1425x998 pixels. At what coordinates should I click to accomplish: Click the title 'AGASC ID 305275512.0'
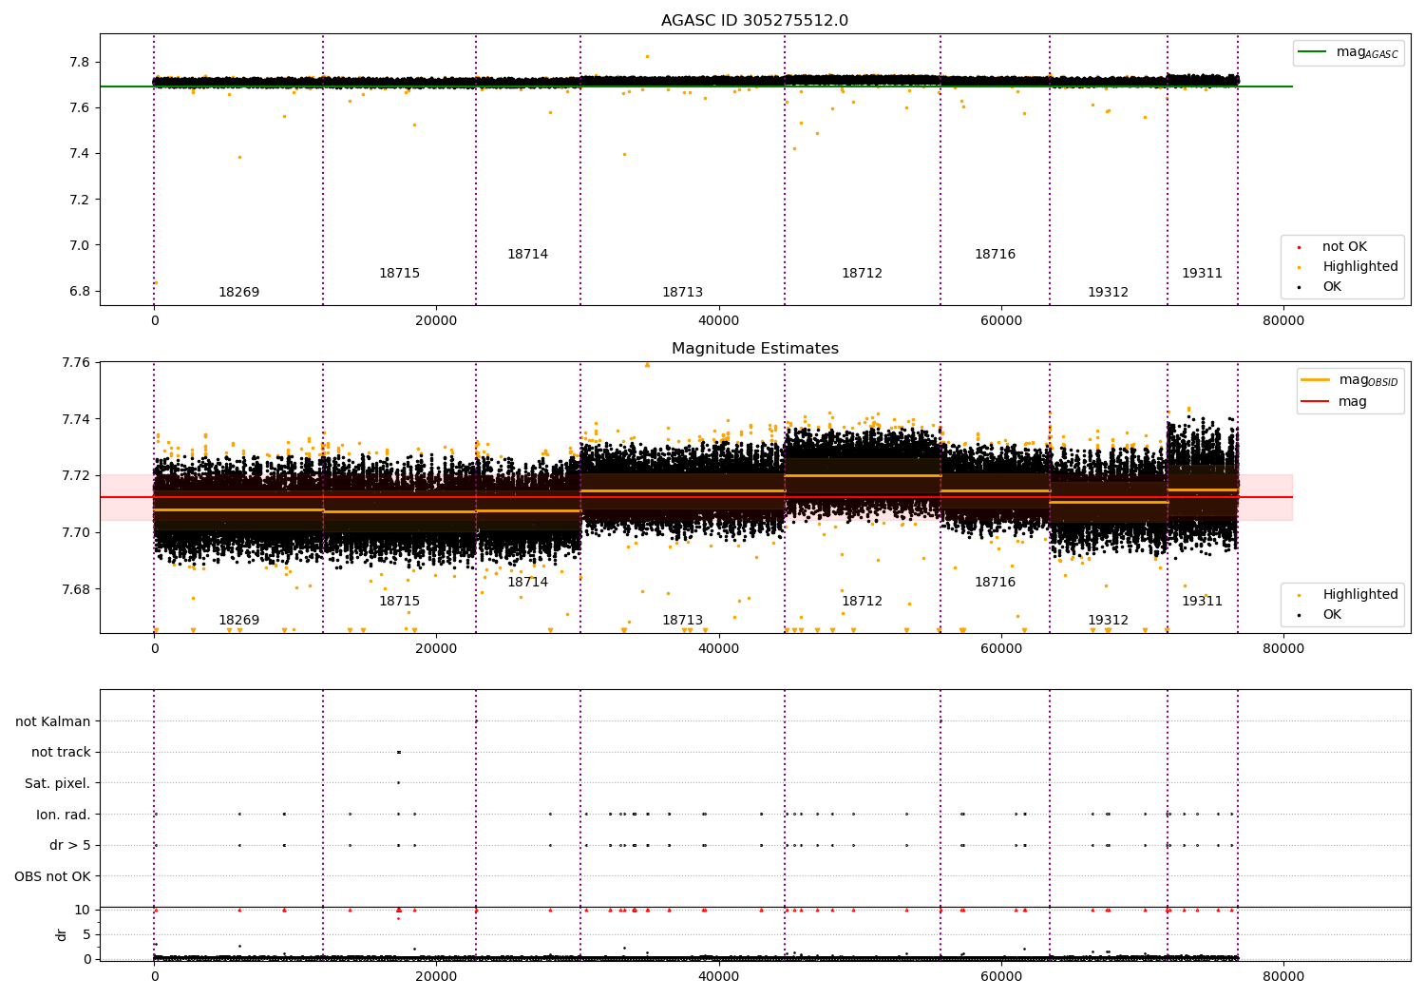754,21
